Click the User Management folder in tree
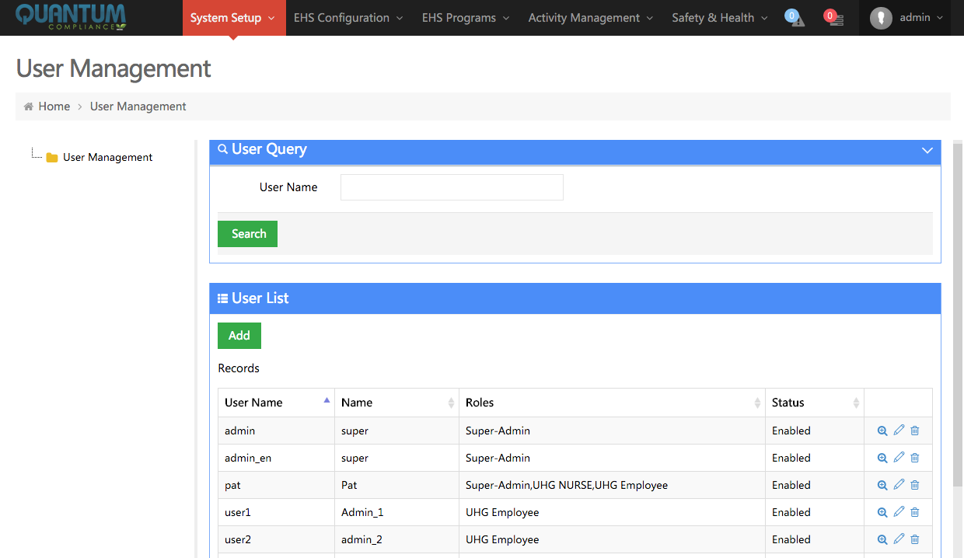964x558 pixels. pyautogui.click(x=107, y=157)
